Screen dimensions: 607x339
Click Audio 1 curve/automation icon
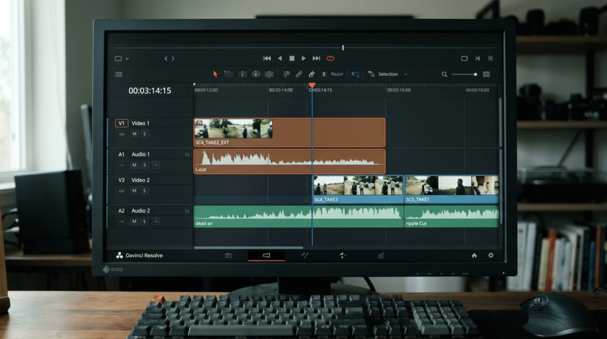click(155, 165)
